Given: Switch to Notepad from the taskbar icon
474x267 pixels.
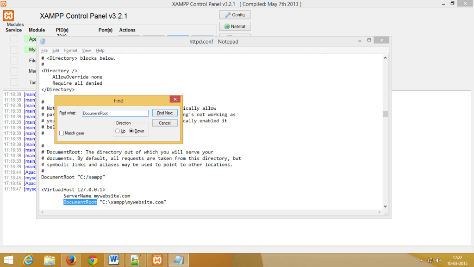Looking at the screenshot, I should pyautogui.click(x=179, y=260).
